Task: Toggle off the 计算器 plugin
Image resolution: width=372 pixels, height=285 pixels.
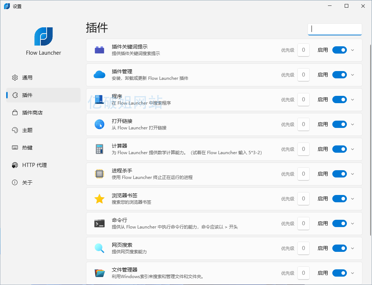Action: tap(339, 149)
